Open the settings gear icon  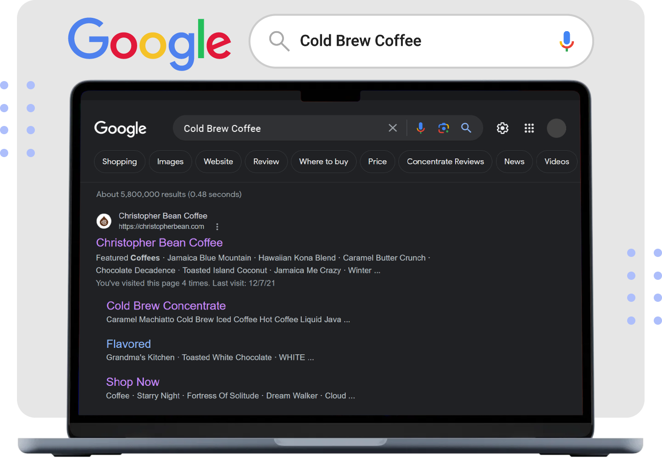pyautogui.click(x=502, y=128)
